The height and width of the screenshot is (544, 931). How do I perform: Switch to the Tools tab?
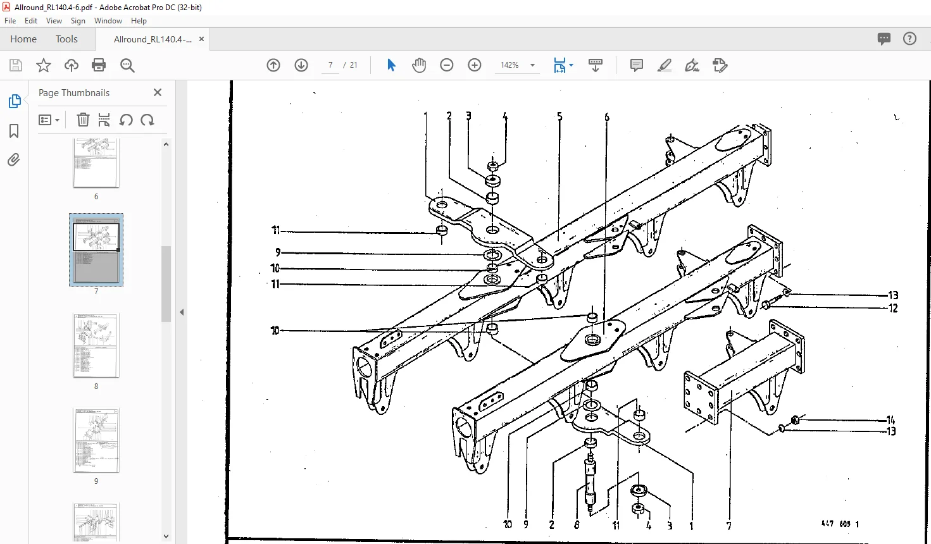(x=66, y=39)
